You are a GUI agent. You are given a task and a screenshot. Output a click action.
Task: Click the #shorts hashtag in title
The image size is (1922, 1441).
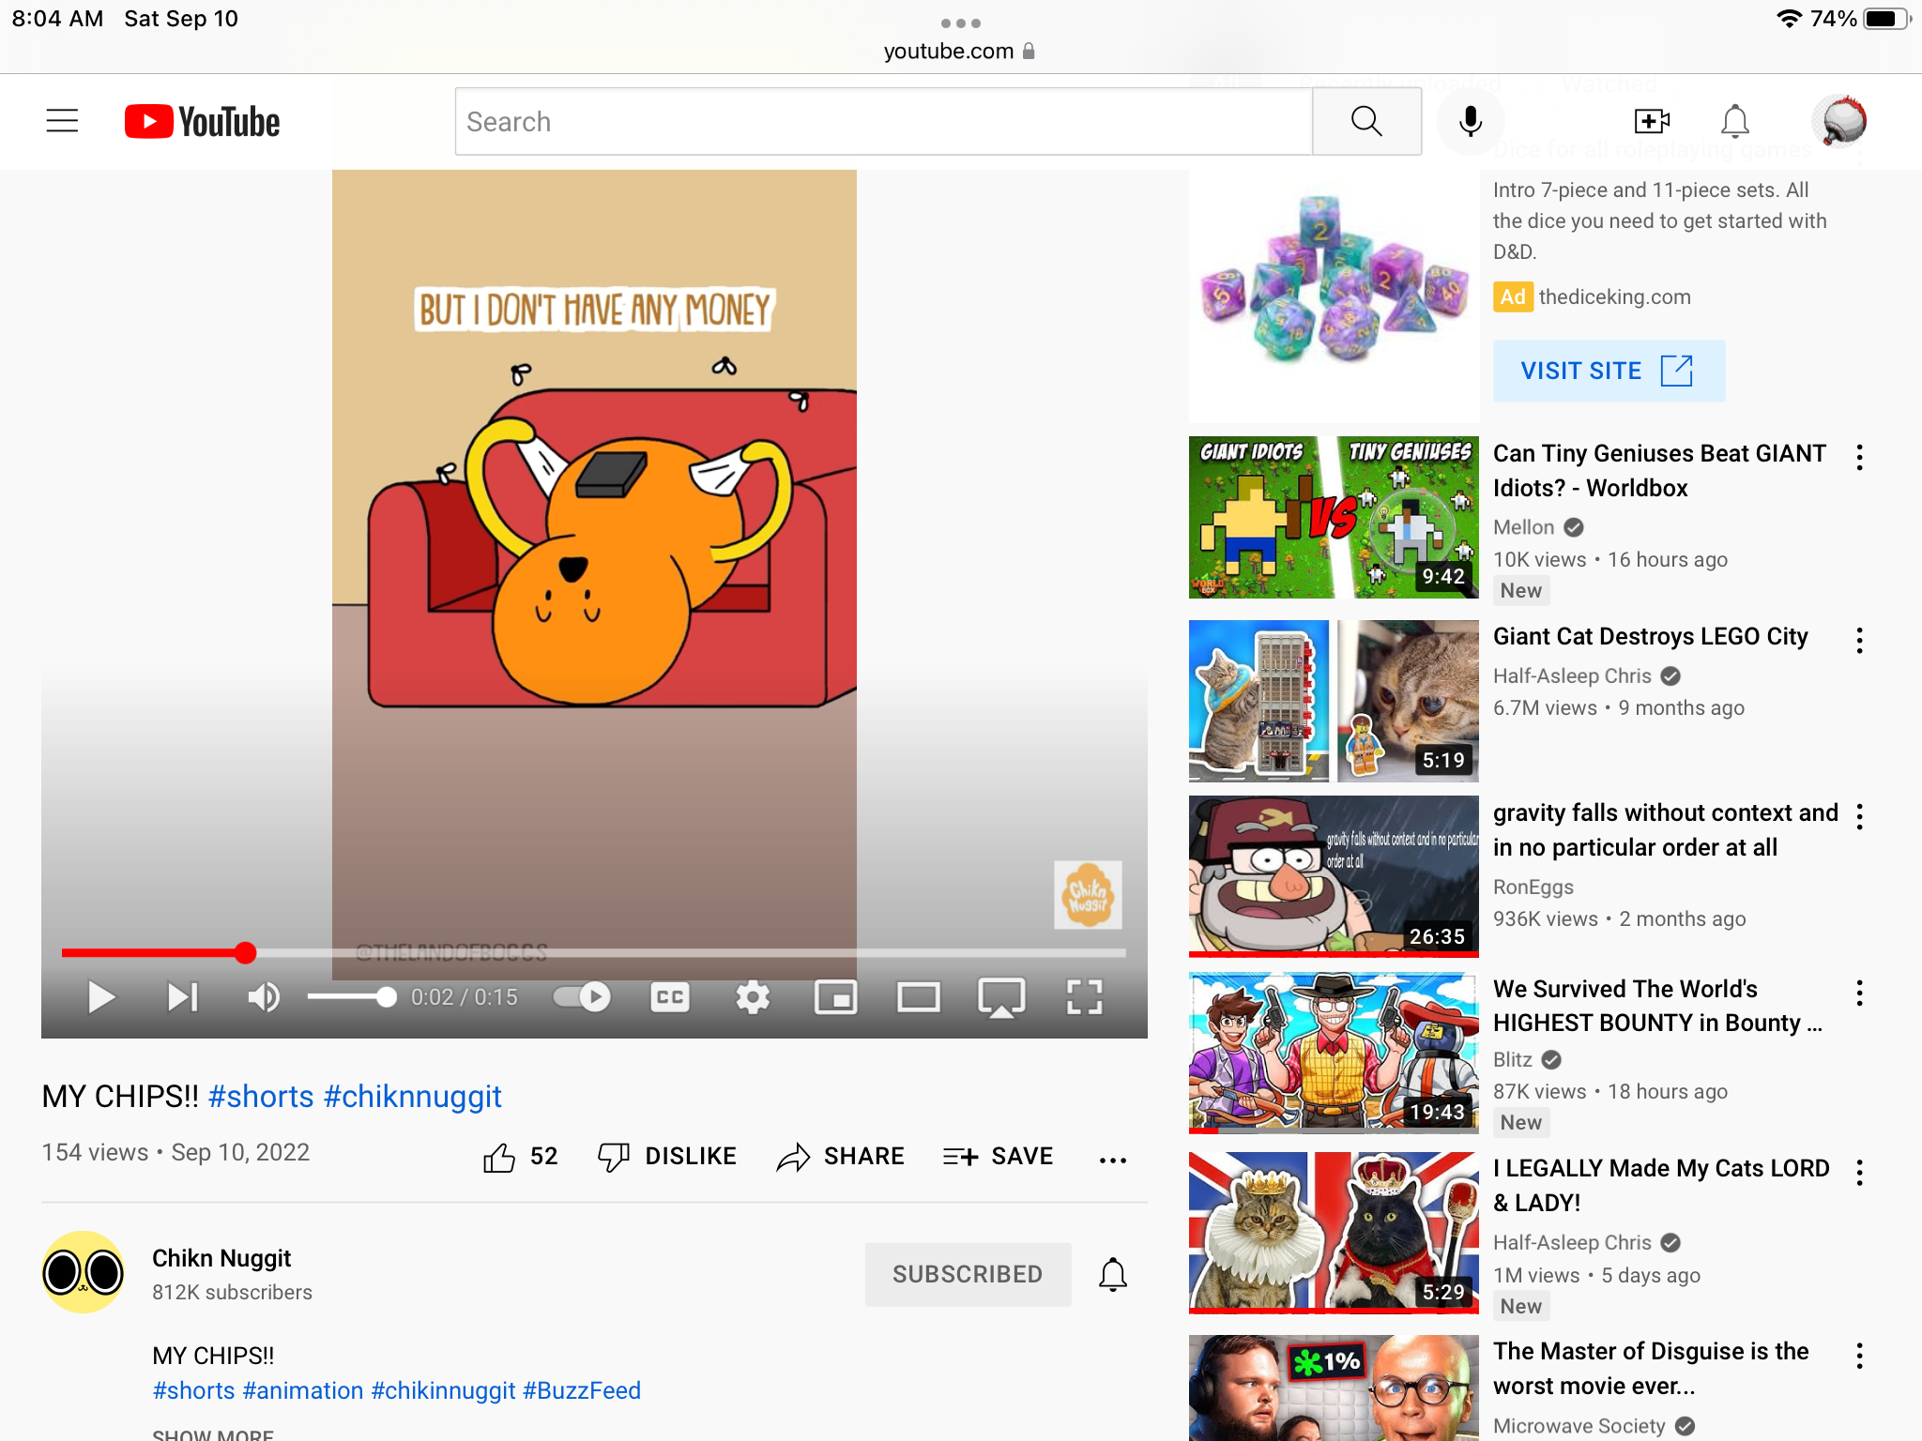click(x=261, y=1097)
